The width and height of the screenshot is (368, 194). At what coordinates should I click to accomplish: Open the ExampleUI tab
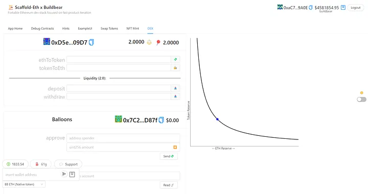[85, 29]
